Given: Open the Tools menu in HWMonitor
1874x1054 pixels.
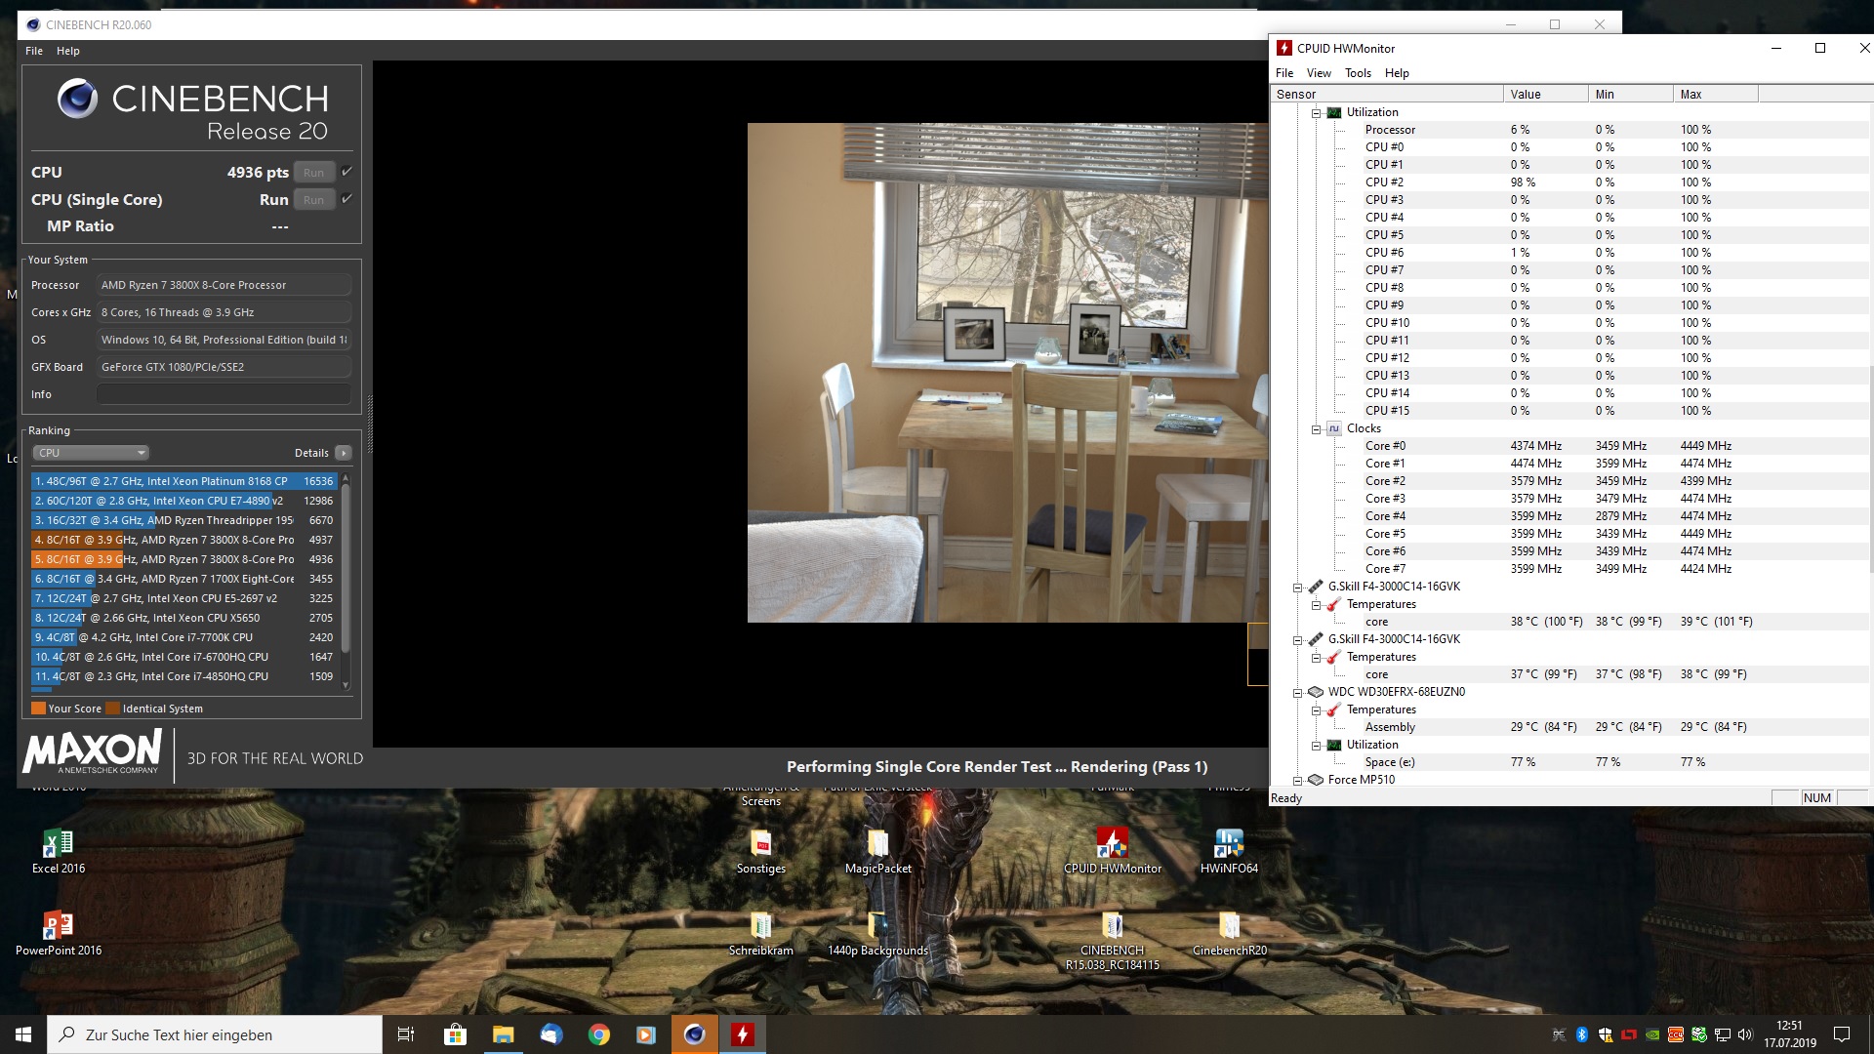Looking at the screenshot, I should (1357, 73).
